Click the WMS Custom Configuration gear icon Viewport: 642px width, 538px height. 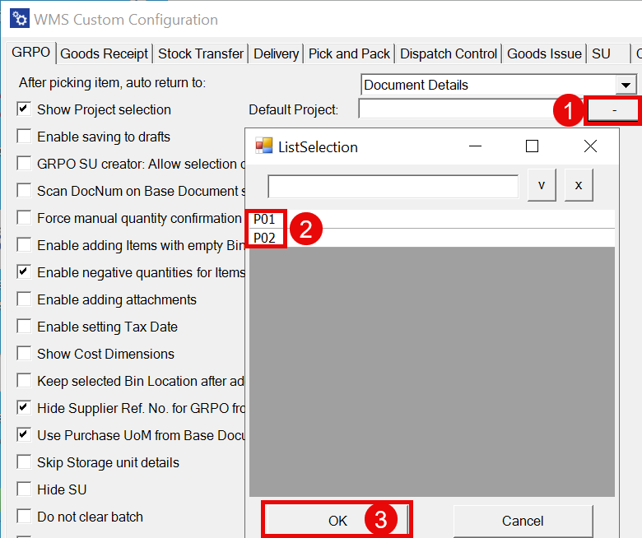pyautogui.click(x=19, y=19)
